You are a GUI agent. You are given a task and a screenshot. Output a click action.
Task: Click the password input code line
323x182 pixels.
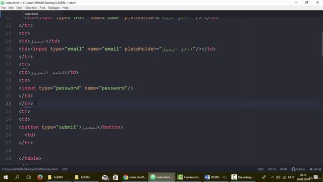76,88
